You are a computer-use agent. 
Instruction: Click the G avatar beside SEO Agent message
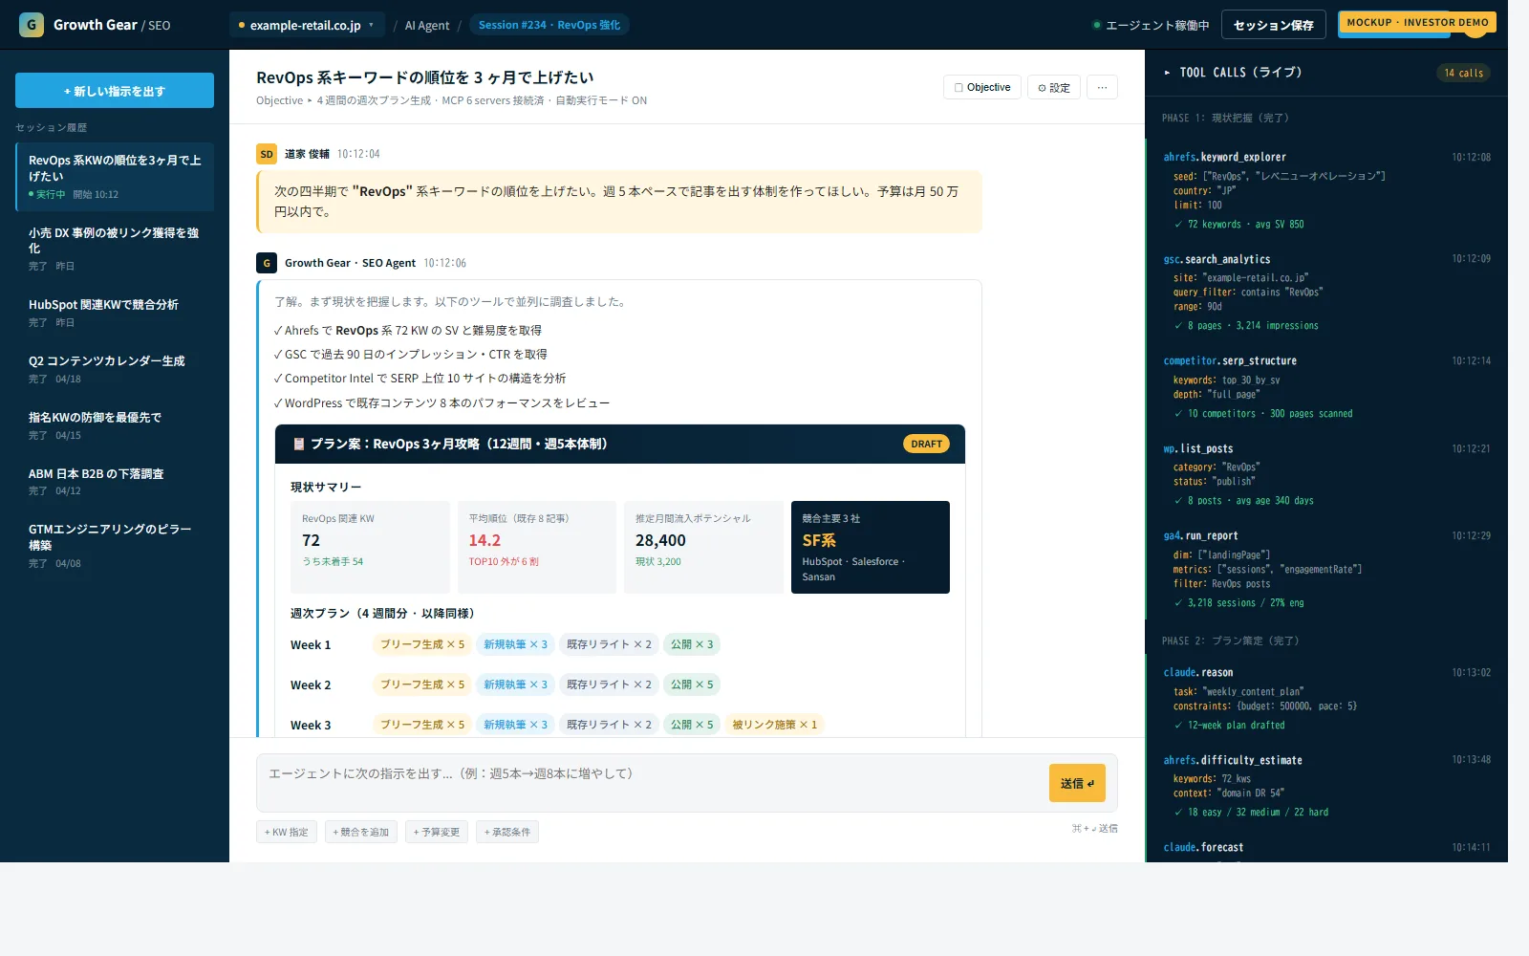pos(267,263)
